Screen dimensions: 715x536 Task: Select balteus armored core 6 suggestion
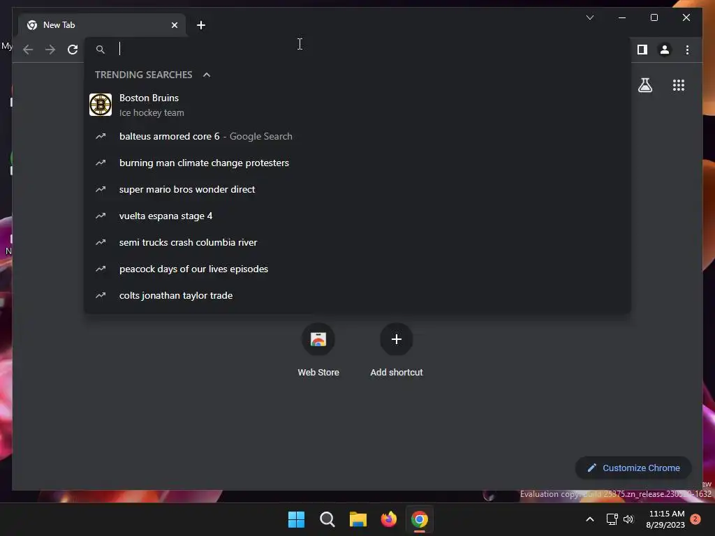pyautogui.click(x=357, y=136)
